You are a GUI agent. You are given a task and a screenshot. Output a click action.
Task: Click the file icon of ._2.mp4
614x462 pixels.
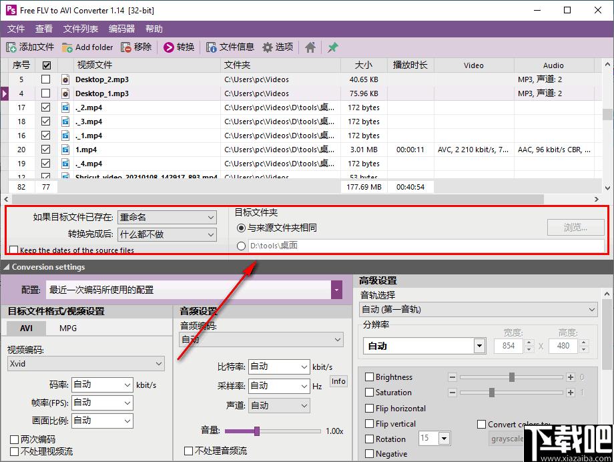[65, 107]
